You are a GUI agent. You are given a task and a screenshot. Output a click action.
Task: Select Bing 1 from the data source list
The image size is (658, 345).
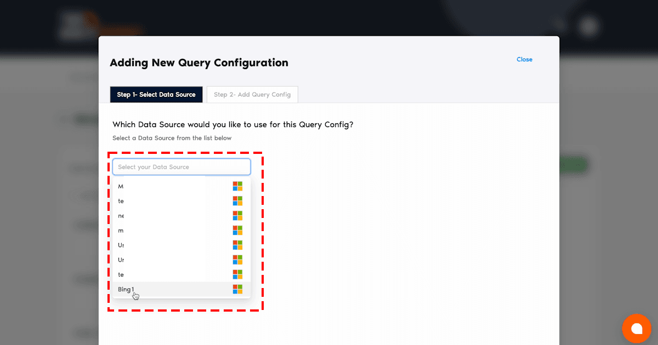pyautogui.click(x=126, y=289)
